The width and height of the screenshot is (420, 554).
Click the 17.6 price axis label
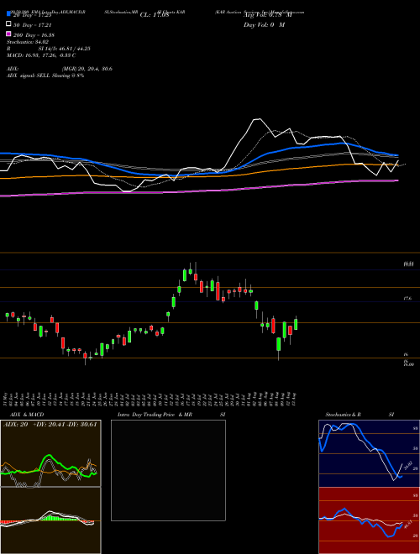point(407,299)
